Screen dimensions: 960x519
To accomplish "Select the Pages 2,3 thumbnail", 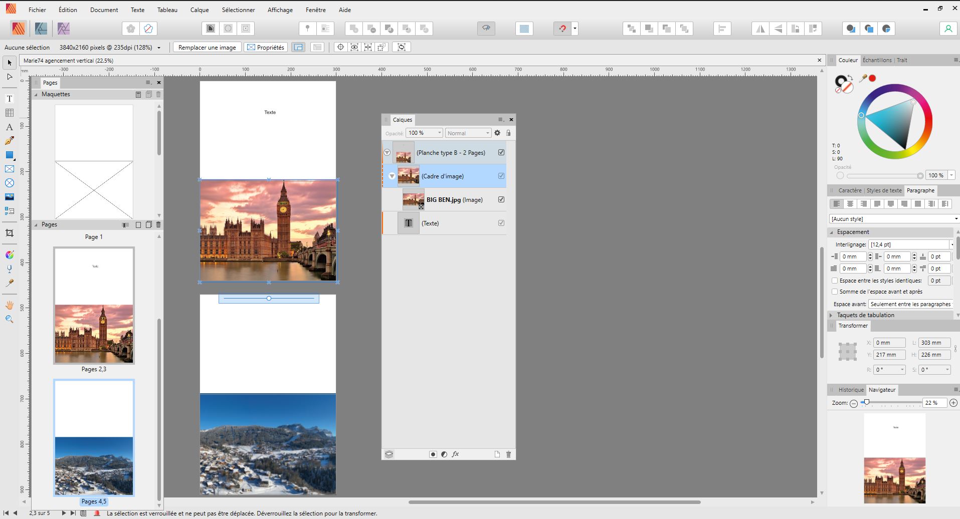I will [94, 305].
